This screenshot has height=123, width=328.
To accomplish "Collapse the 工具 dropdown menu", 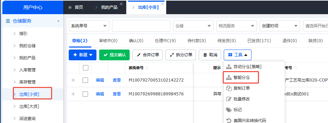I will tap(238, 55).
